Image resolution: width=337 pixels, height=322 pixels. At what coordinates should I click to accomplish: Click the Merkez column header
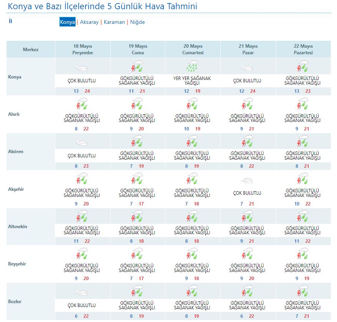[31, 50]
